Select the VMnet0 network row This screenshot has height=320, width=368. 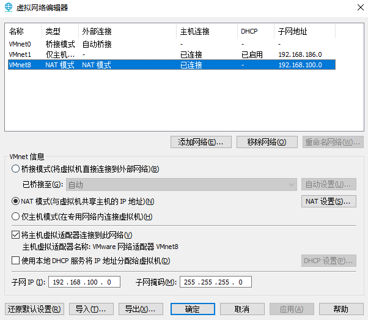[172, 44]
